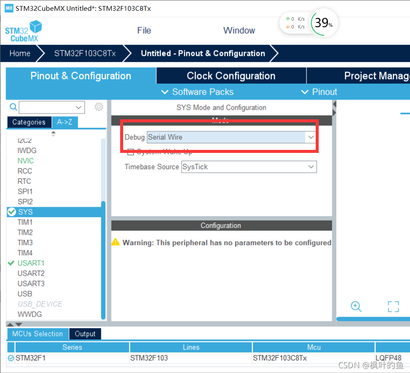The height and width of the screenshot is (373, 410).
Task: Click the network speed percentage widget
Action: coord(324,23)
